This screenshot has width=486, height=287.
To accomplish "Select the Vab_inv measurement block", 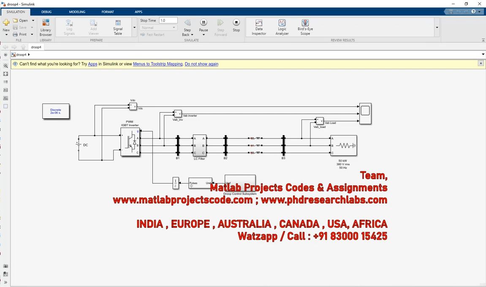I will [x=178, y=114].
